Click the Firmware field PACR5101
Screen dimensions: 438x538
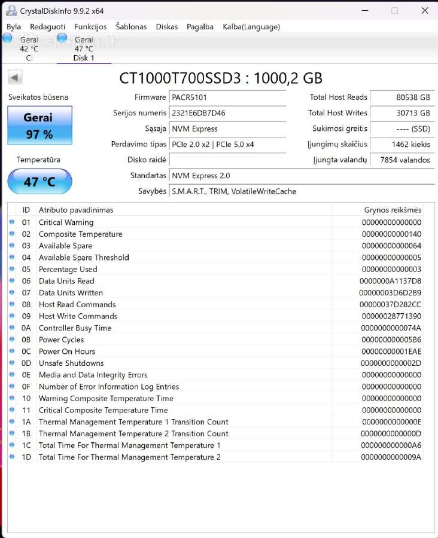(x=227, y=97)
